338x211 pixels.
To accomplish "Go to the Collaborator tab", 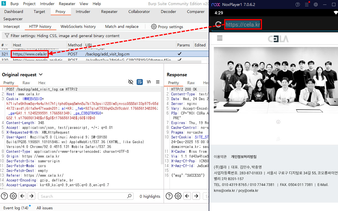I will [x=139, y=12].
